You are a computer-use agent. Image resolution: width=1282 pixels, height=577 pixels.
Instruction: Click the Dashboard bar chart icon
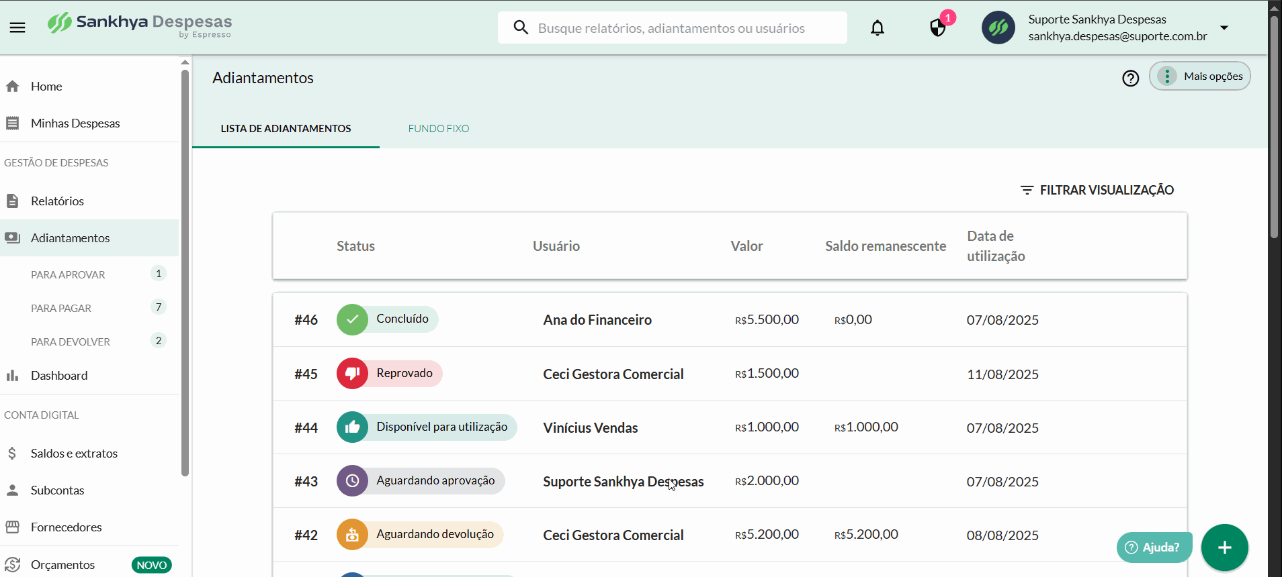pos(12,376)
